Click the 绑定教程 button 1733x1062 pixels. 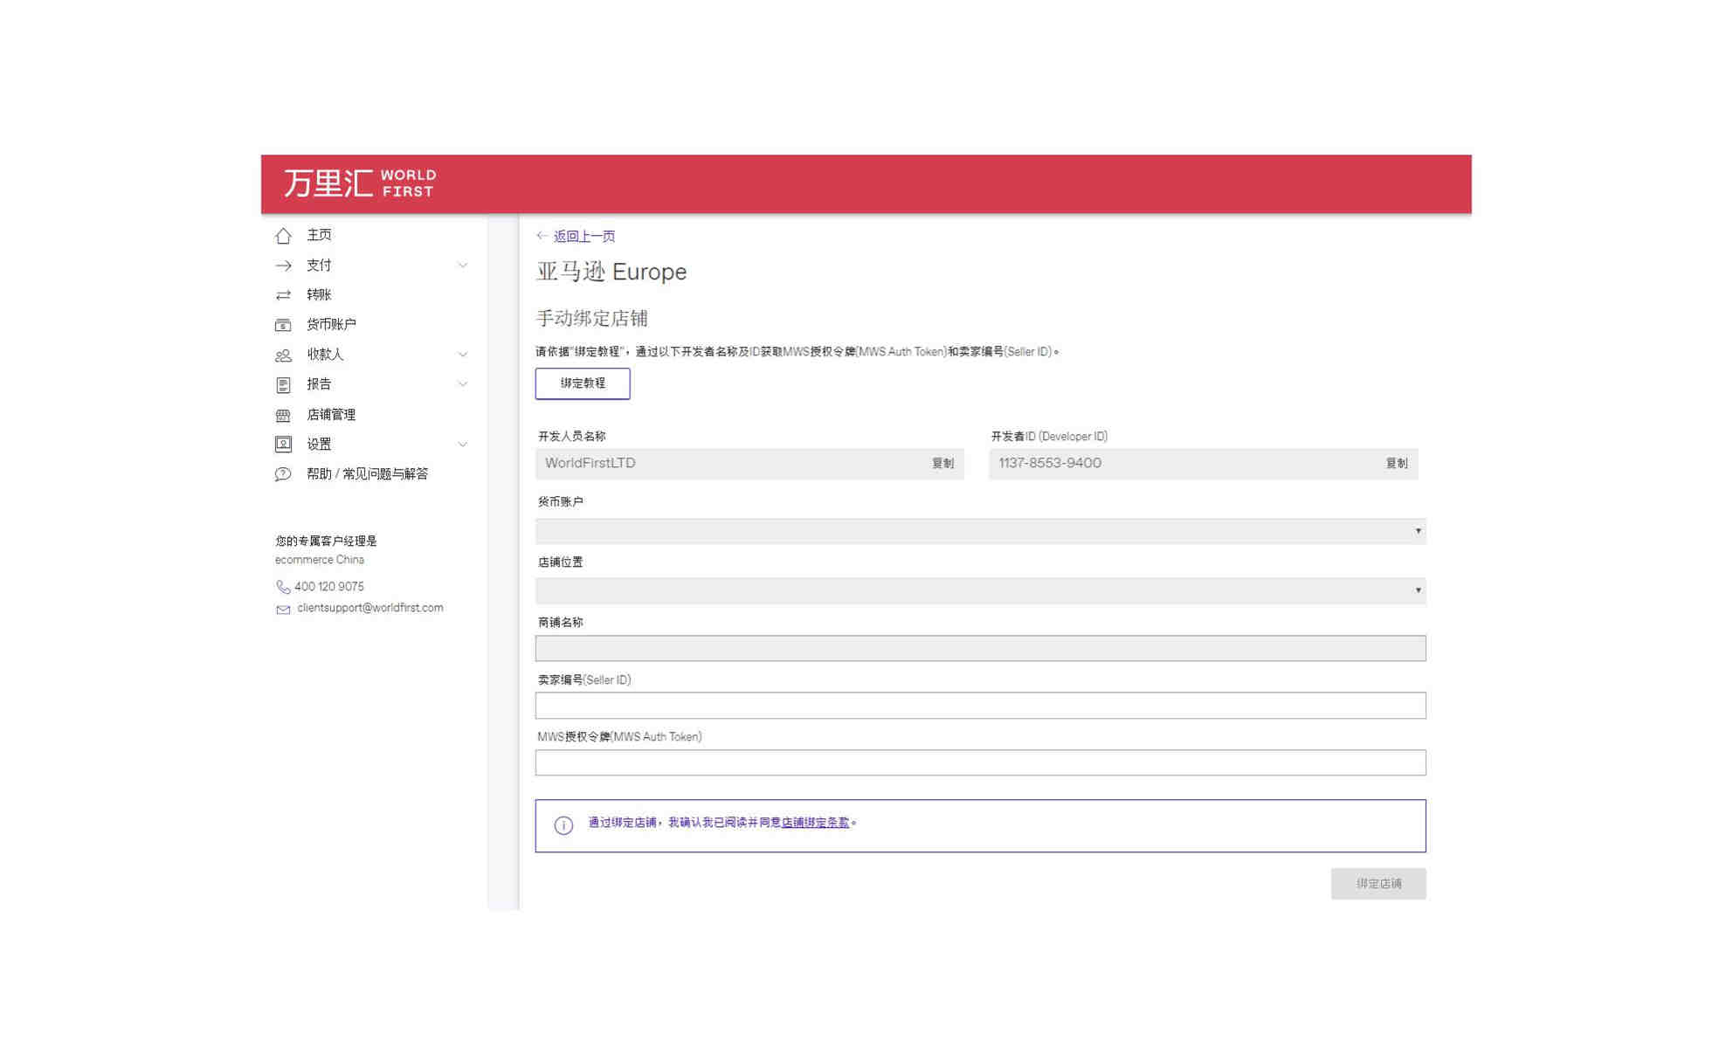tap(583, 383)
